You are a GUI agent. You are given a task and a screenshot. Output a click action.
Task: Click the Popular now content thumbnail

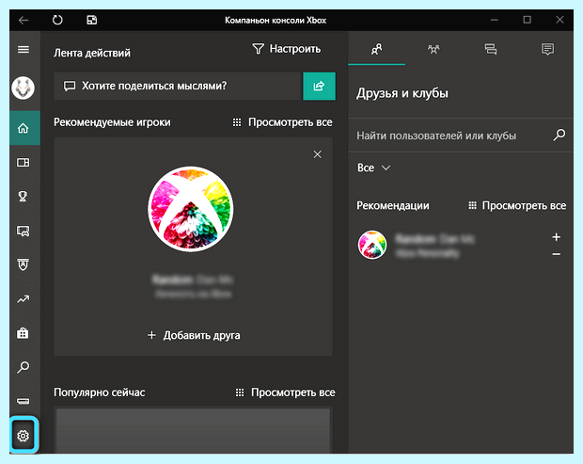[x=193, y=430]
